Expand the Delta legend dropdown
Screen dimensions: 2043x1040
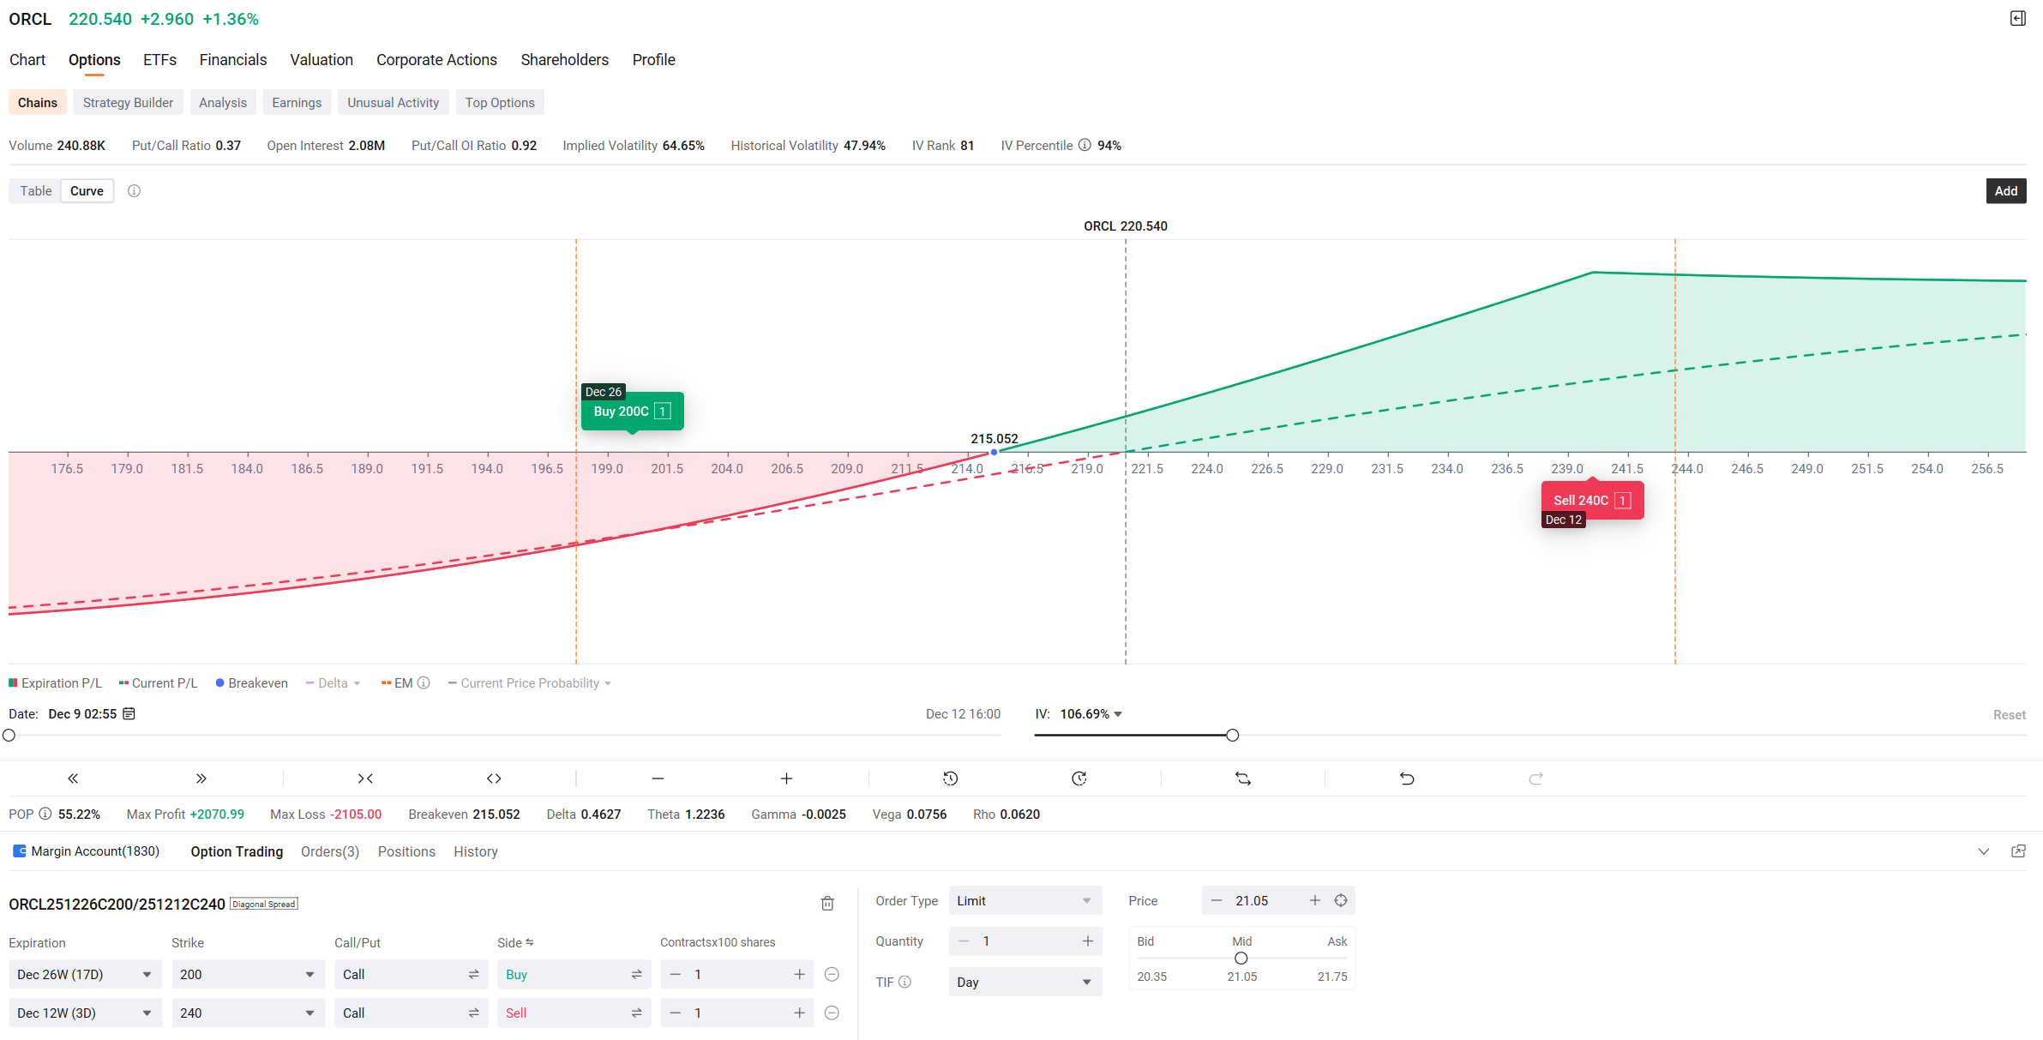pyautogui.click(x=357, y=683)
